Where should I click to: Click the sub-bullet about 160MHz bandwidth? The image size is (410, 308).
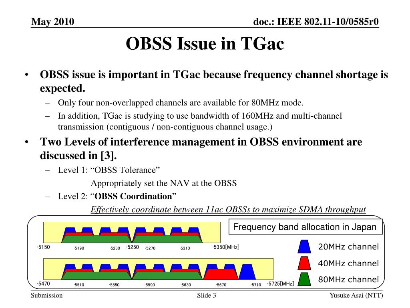click(200, 121)
